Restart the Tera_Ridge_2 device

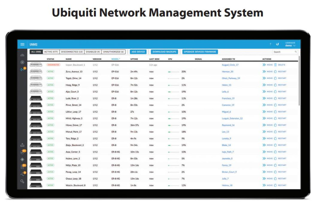(280, 139)
